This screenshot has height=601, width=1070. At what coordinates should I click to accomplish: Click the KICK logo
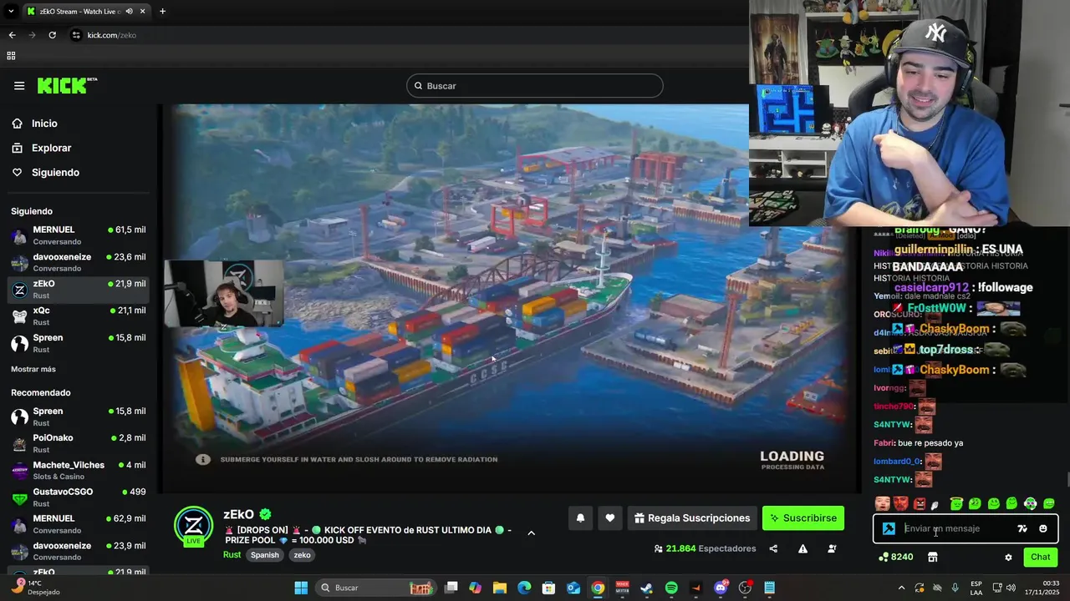point(67,85)
